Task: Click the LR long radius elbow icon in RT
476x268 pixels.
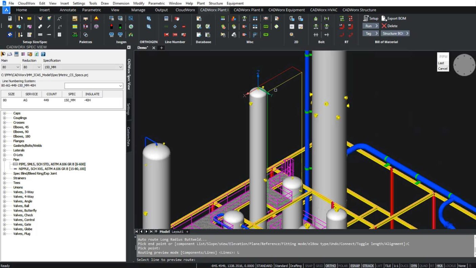Action: [x=342, y=26]
